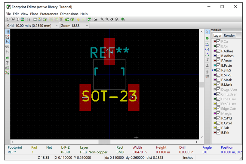The width and height of the screenshot is (246, 164).
Task: Select the add text T tool
Action: tap(207, 59)
